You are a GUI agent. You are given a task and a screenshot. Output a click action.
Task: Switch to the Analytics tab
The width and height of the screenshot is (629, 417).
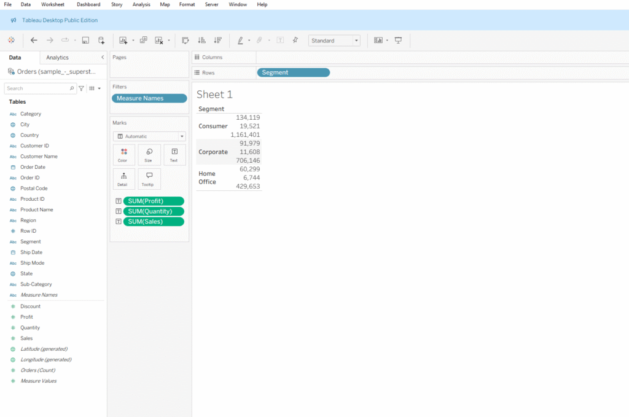57,57
